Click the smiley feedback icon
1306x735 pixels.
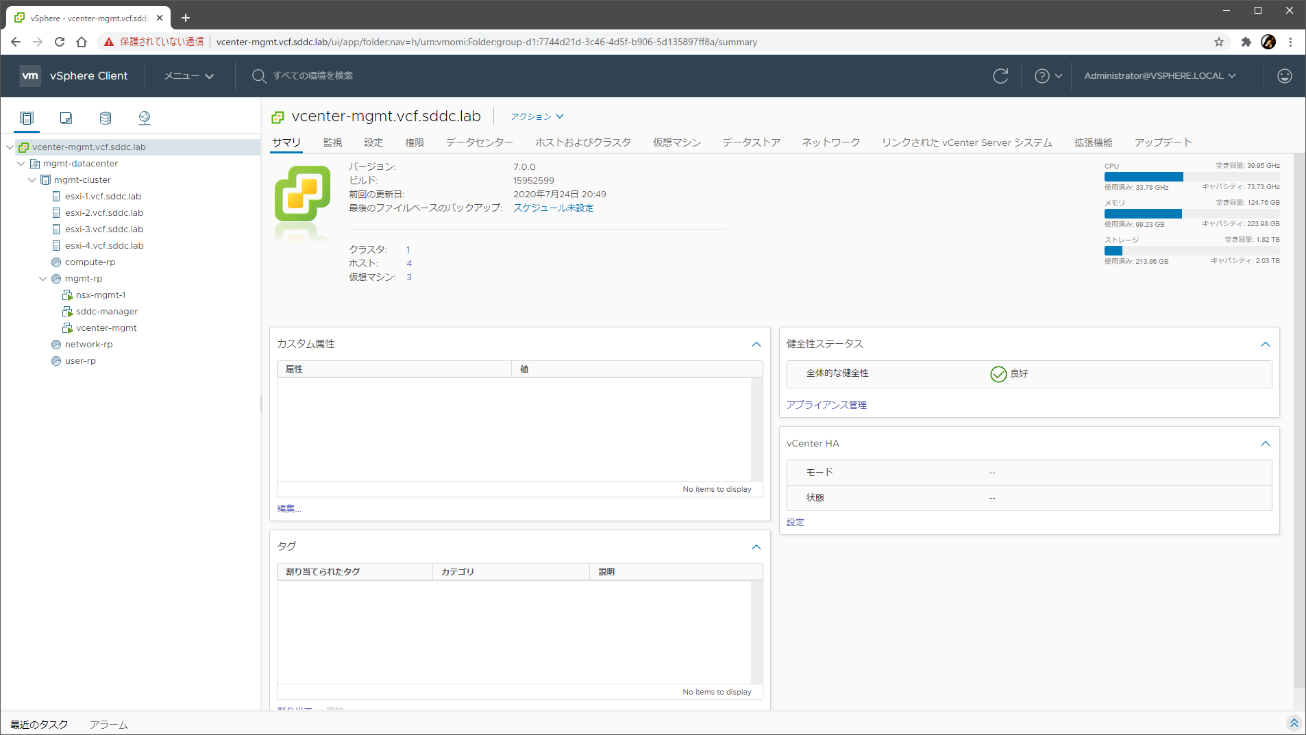(x=1284, y=76)
